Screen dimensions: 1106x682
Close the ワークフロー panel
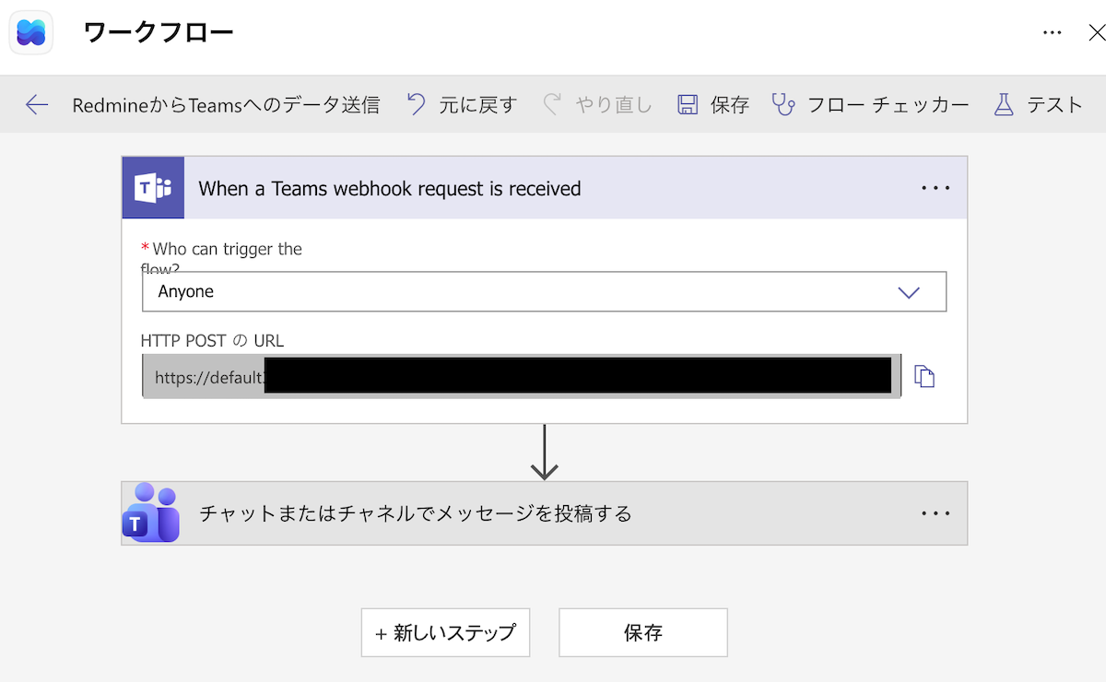point(1097,33)
